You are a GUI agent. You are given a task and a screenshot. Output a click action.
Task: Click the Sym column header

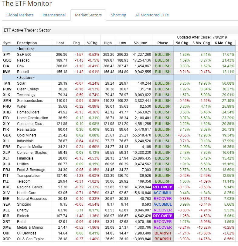pyautogui.click(x=7, y=43)
